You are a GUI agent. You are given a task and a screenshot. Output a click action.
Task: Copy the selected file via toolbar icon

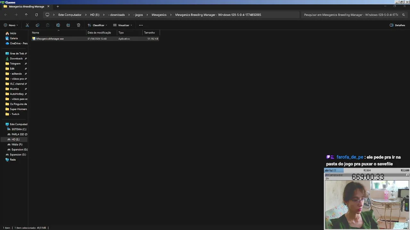pyautogui.click(x=37, y=25)
